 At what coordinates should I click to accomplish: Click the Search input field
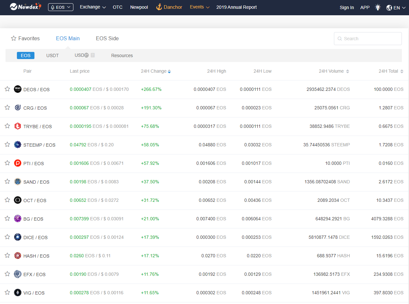pos(368,39)
